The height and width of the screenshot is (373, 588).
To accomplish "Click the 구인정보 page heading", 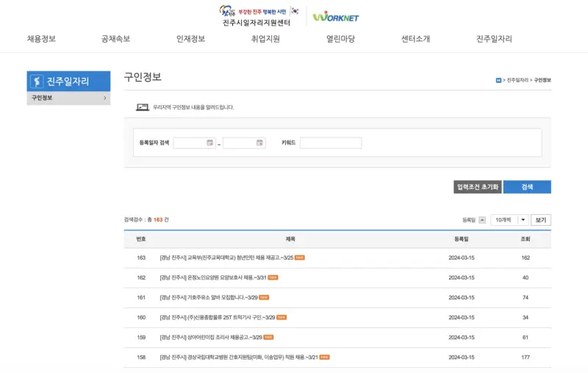I will 143,77.
